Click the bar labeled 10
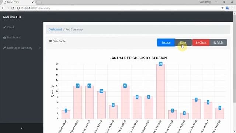236x133 pixels. point(101,105)
